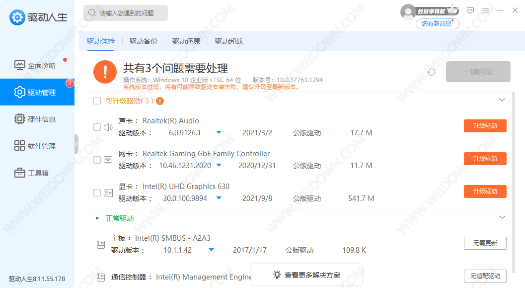Click the date 2017/1/17

(x=250, y=250)
